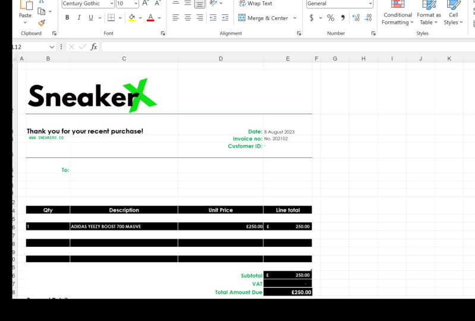Click Increase Font Size icon
The image size is (475, 321).
pyautogui.click(x=145, y=4)
